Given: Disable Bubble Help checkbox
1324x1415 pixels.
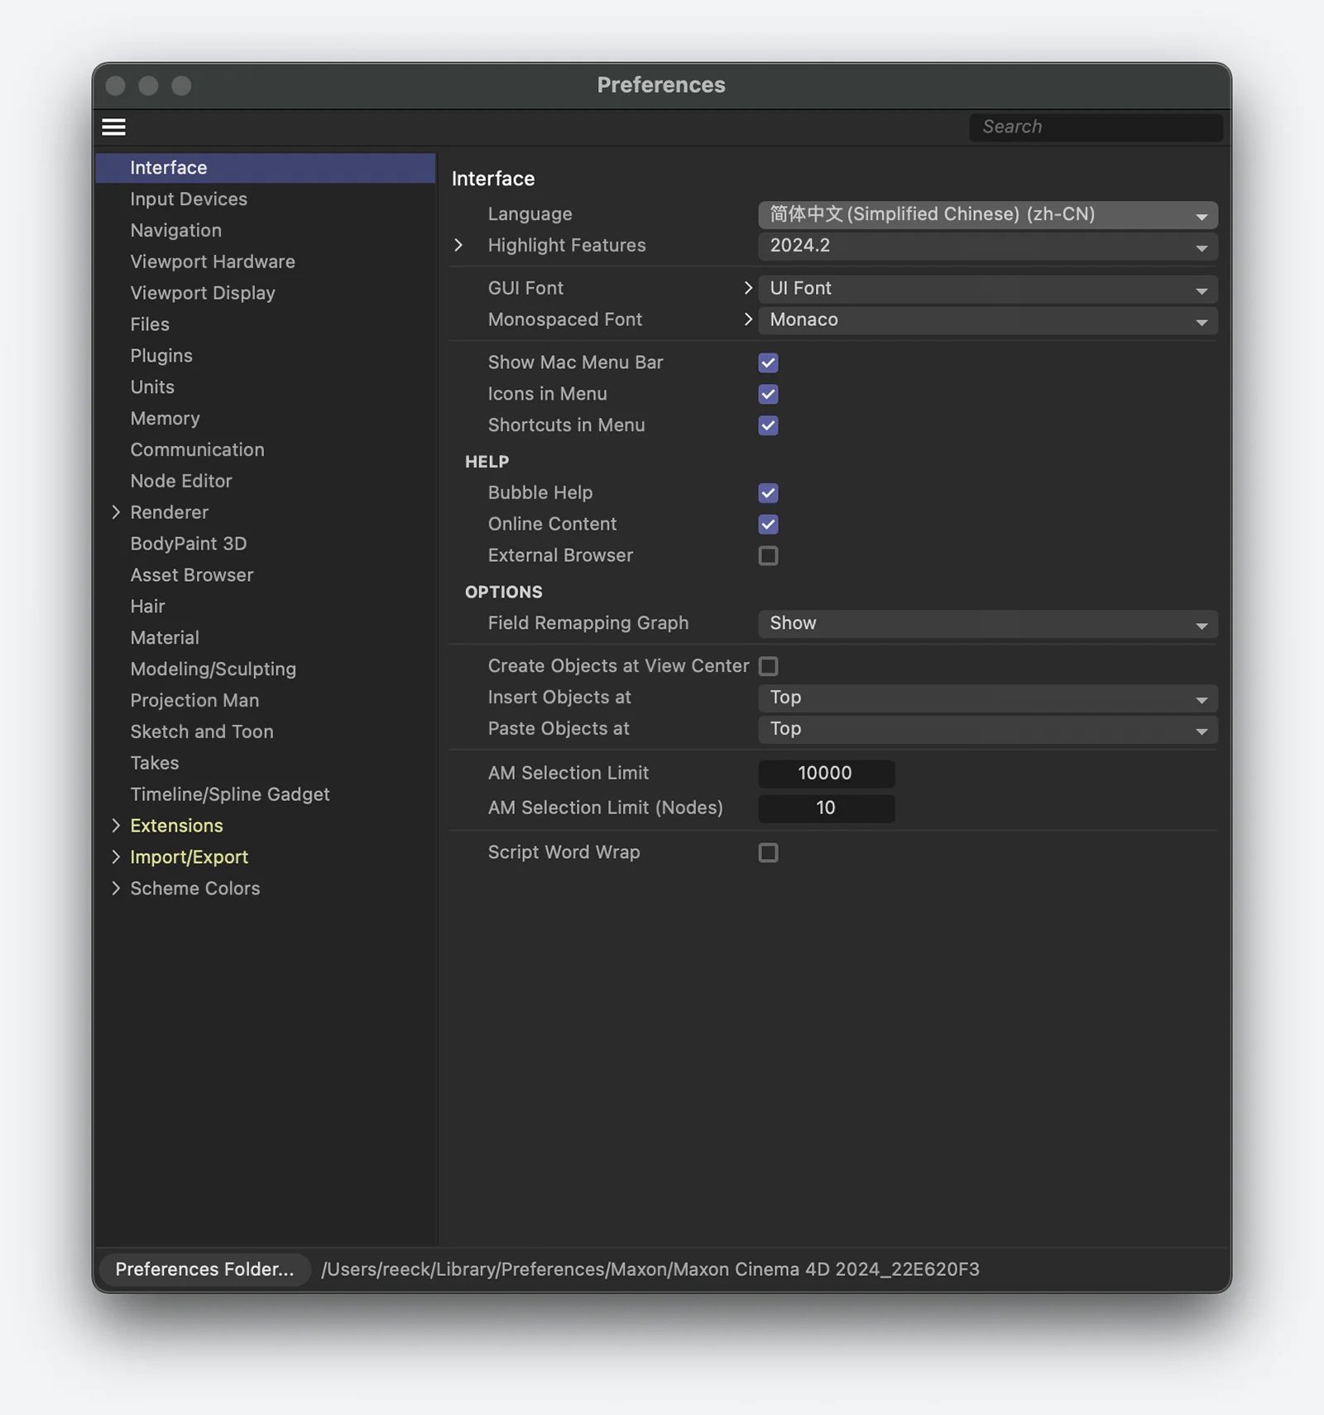Looking at the screenshot, I should 768,493.
